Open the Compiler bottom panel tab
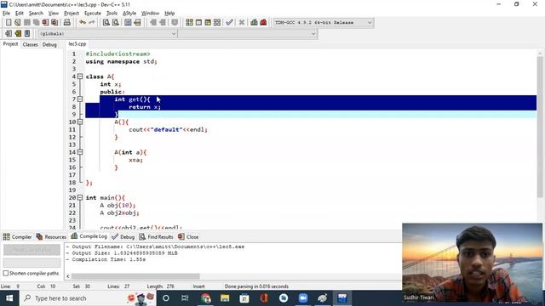The image size is (545, 306). point(17,237)
